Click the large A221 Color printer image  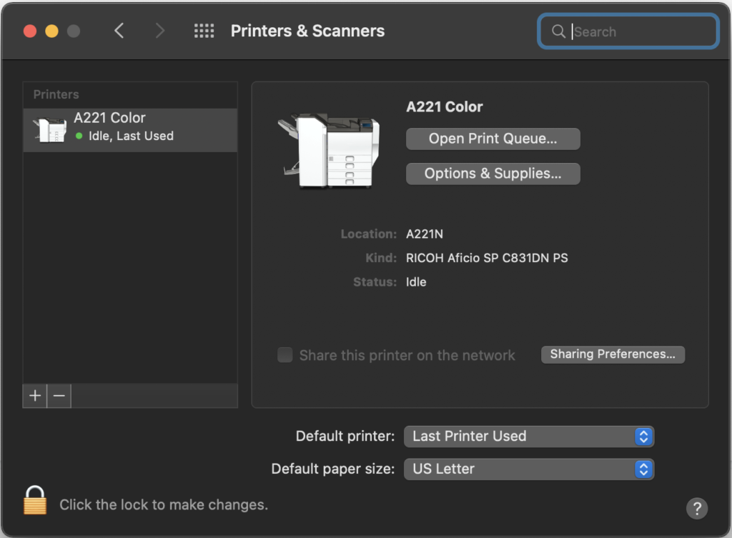pyautogui.click(x=330, y=150)
